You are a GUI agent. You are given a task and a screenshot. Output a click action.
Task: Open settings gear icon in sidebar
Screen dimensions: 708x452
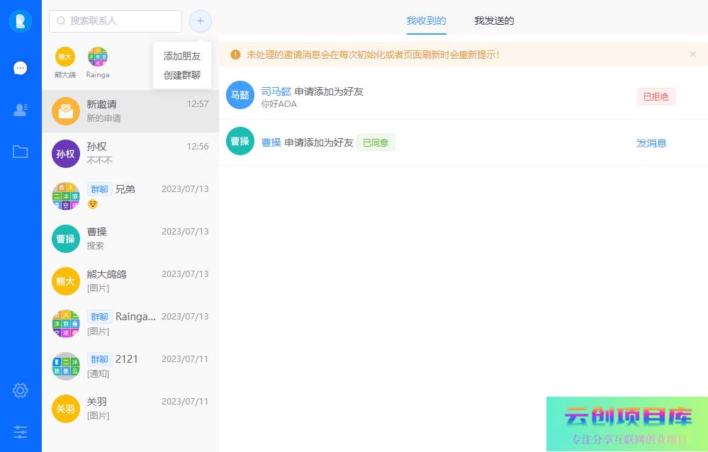click(x=21, y=390)
